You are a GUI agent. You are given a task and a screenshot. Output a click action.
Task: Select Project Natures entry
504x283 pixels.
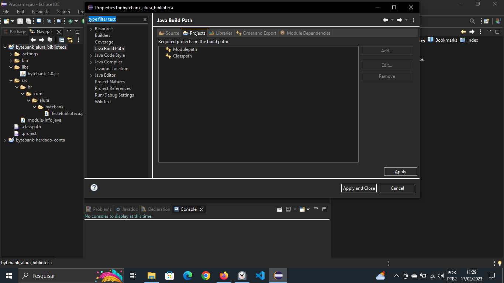coord(110,82)
